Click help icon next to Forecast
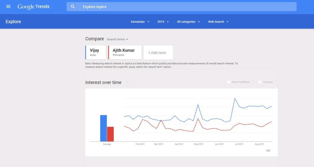This screenshot has width=314, height=167. [x=276, y=82]
